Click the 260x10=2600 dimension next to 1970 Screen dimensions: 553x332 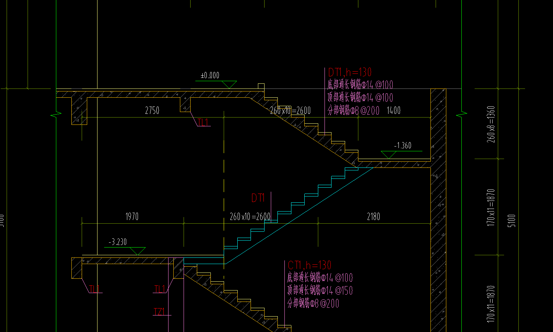(250, 216)
